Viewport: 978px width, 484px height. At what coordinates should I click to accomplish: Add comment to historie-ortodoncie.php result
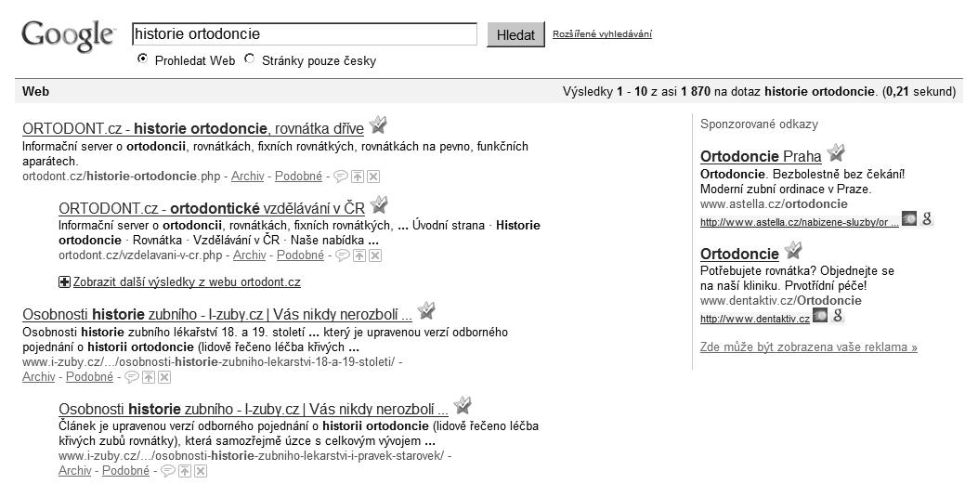341,177
